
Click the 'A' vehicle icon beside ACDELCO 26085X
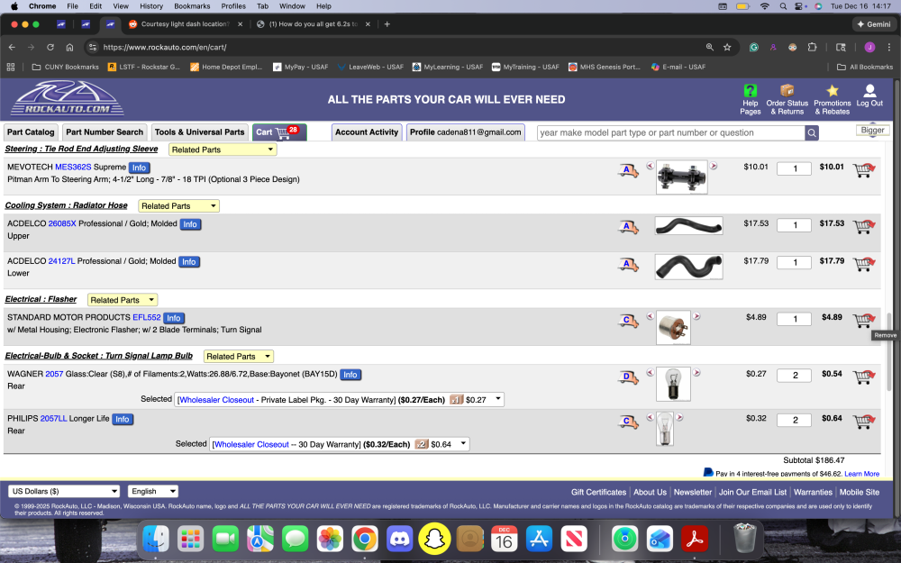pos(628,225)
